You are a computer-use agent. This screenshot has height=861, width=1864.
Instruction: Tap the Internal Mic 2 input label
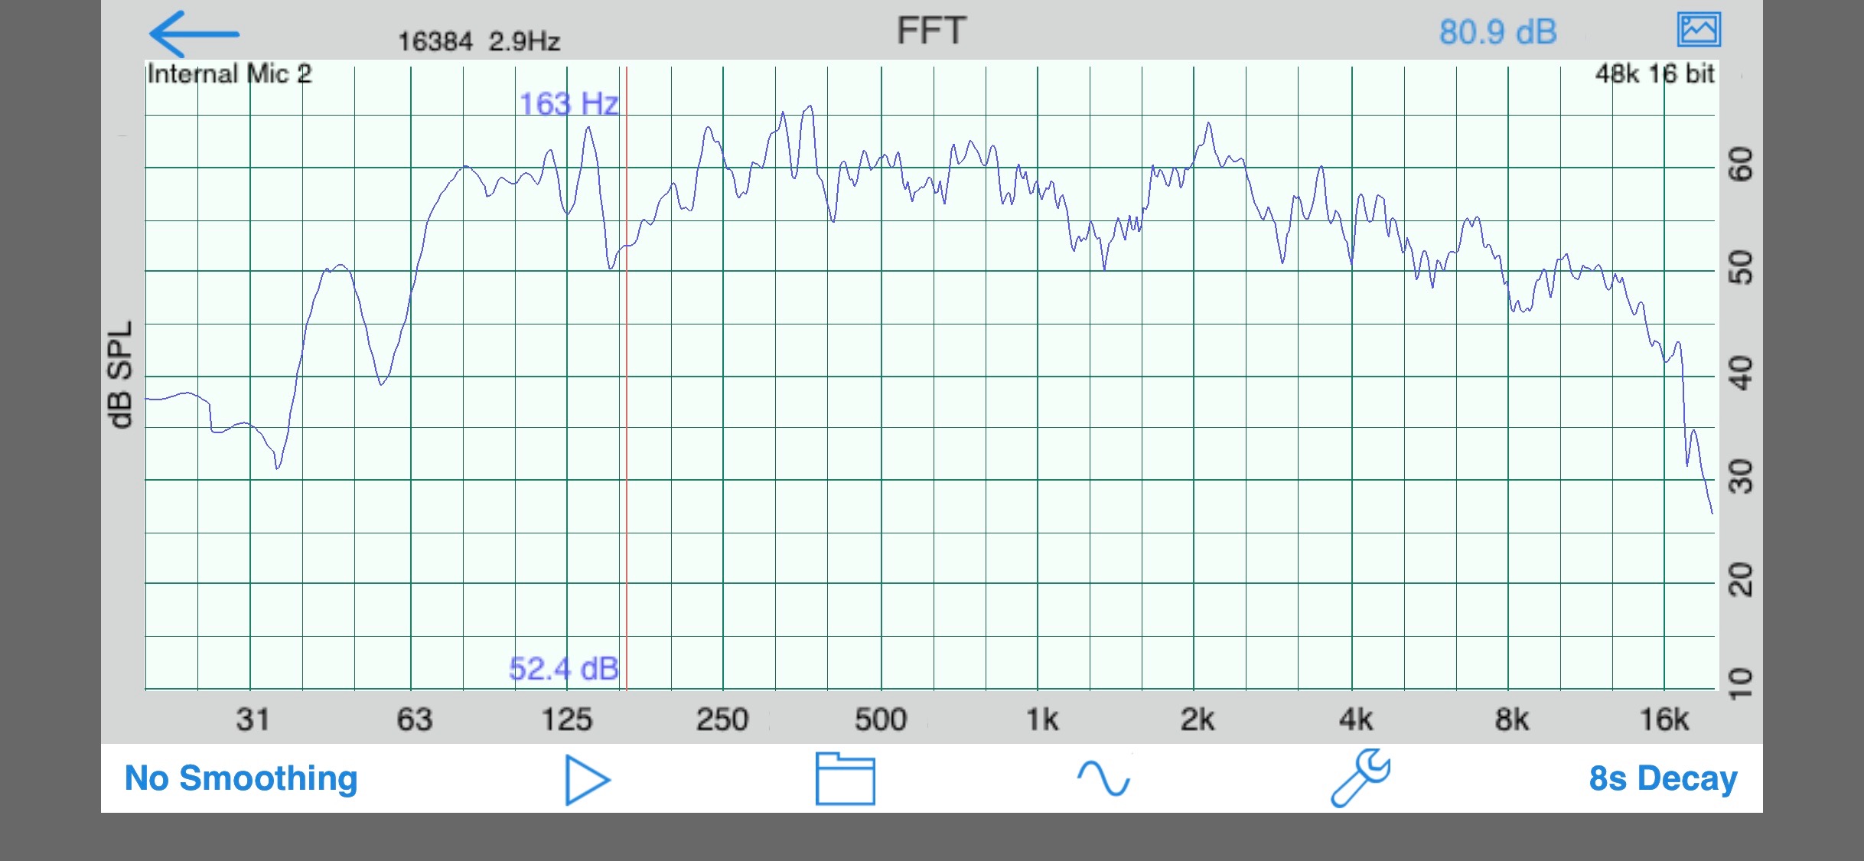click(230, 74)
